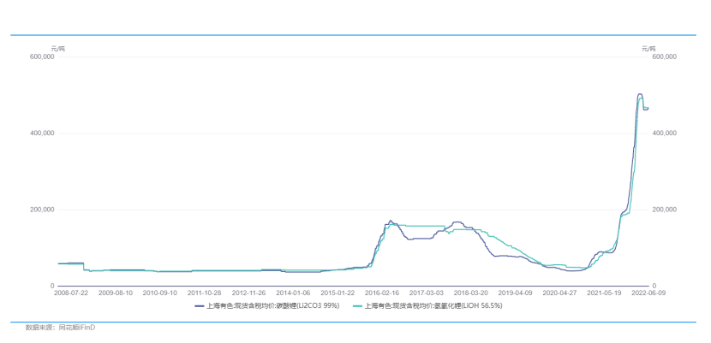This screenshot has height=343, width=711.
Task: Click the 2011-10-28 x-axis date label
Action: pyautogui.click(x=205, y=293)
